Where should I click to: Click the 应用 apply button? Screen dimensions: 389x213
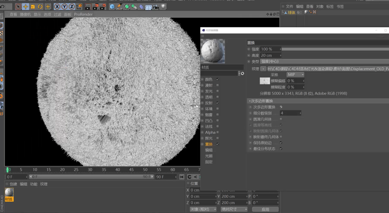tap(265, 209)
